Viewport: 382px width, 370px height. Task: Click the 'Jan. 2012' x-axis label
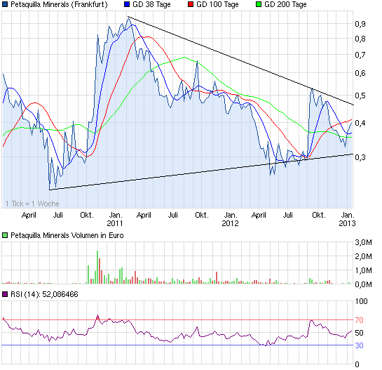point(230,219)
